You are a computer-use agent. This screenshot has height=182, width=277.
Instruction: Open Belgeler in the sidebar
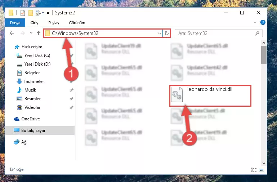pos(32,73)
